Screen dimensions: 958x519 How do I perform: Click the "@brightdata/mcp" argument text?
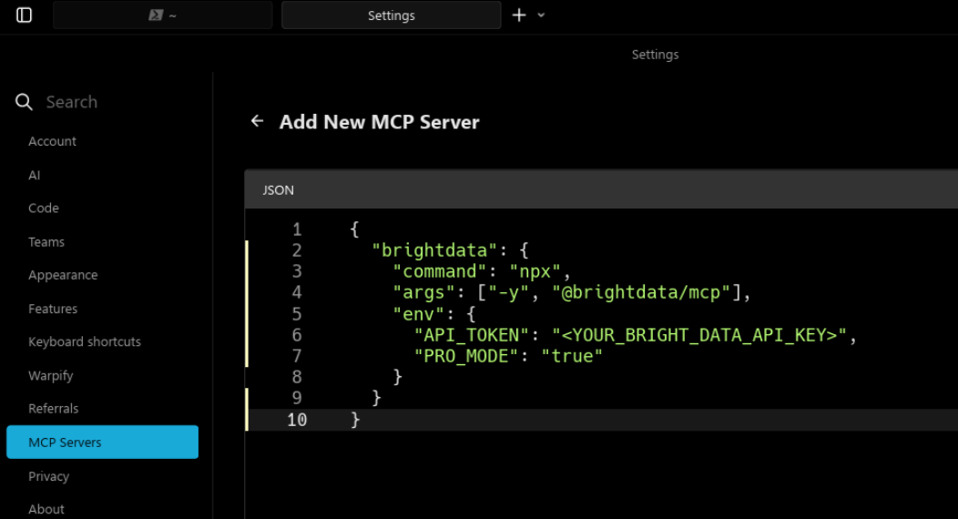[641, 292]
